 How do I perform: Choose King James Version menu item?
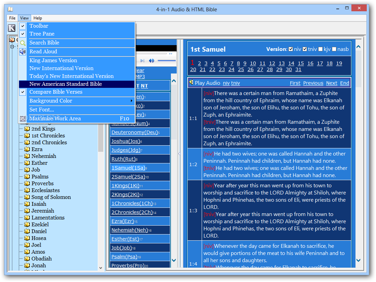pyautogui.click(x=77, y=61)
